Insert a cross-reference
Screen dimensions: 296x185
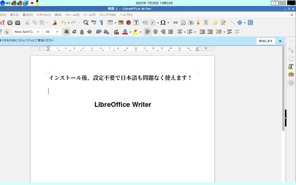pos(206,23)
